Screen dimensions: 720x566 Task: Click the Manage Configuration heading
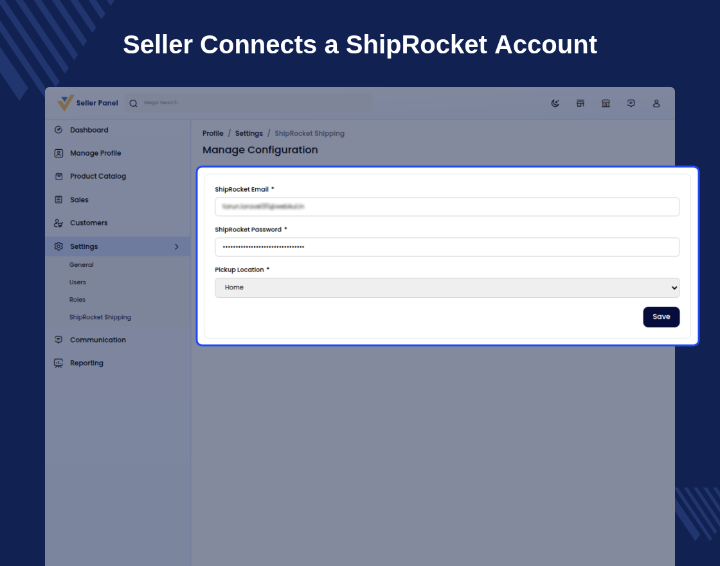coord(260,150)
